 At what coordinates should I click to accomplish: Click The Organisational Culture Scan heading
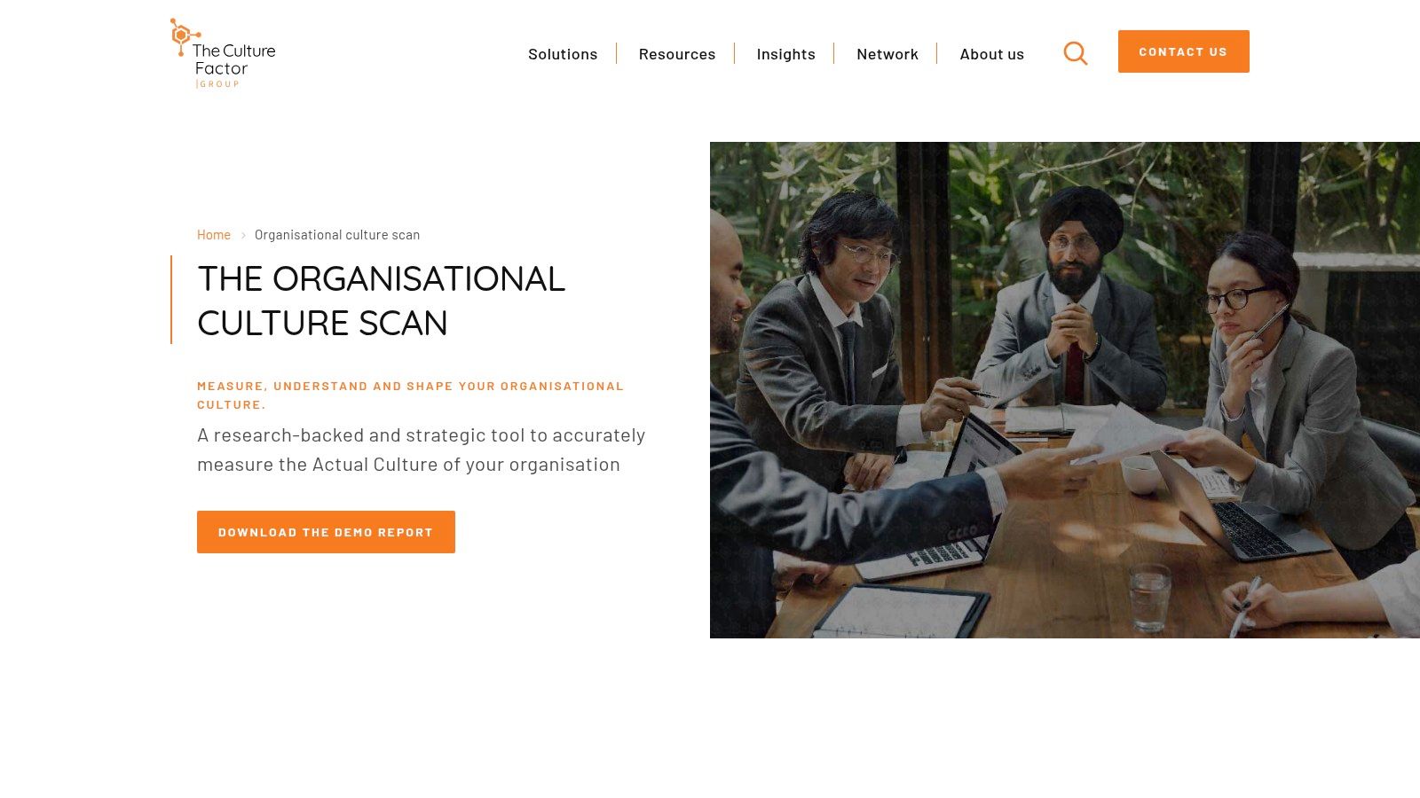382,301
